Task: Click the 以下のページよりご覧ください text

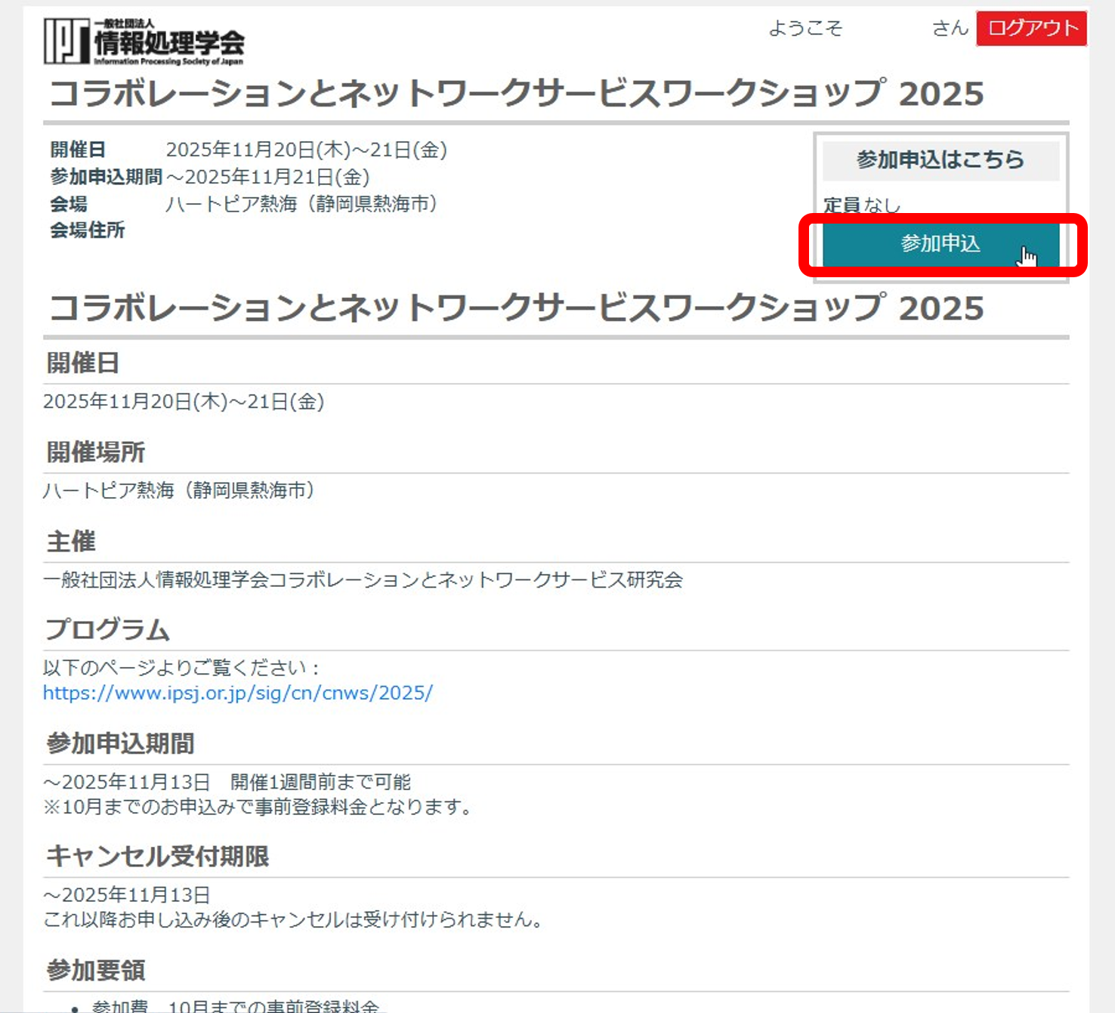Action: tap(181, 668)
